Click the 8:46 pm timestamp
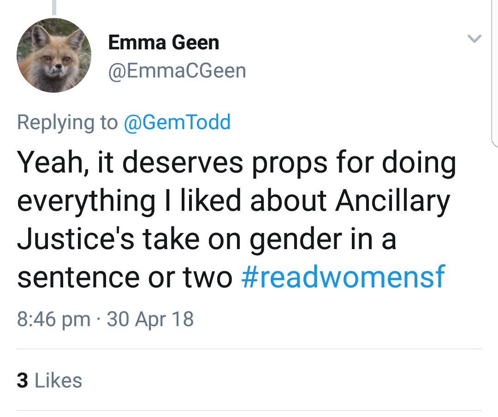The width and height of the screenshot is (498, 417). click(53, 319)
